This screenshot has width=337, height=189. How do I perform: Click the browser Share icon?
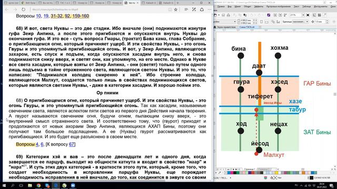click(202, 9)
